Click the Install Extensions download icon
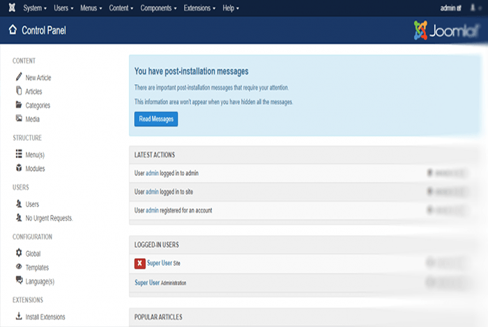The width and height of the screenshot is (488, 327). pyautogui.click(x=19, y=317)
